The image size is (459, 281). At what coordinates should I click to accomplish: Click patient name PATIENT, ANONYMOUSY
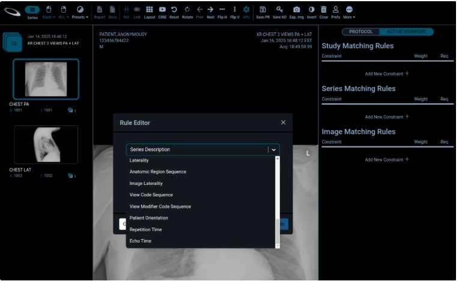pyautogui.click(x=123, y=34)
